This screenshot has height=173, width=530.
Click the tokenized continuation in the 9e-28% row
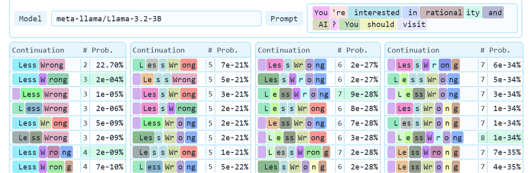[x=294, y=94]
